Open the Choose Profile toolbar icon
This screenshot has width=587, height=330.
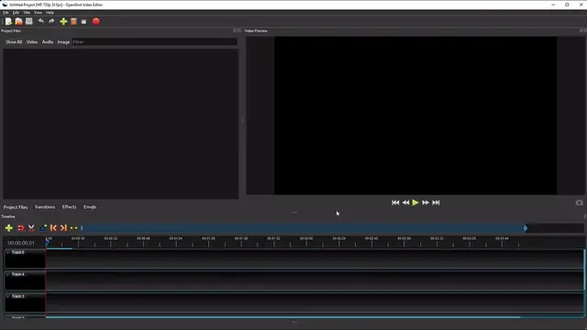point(73,21)
